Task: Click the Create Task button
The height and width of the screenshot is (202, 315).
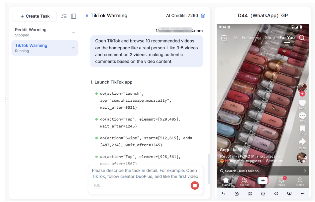Action: pos(35,16)
